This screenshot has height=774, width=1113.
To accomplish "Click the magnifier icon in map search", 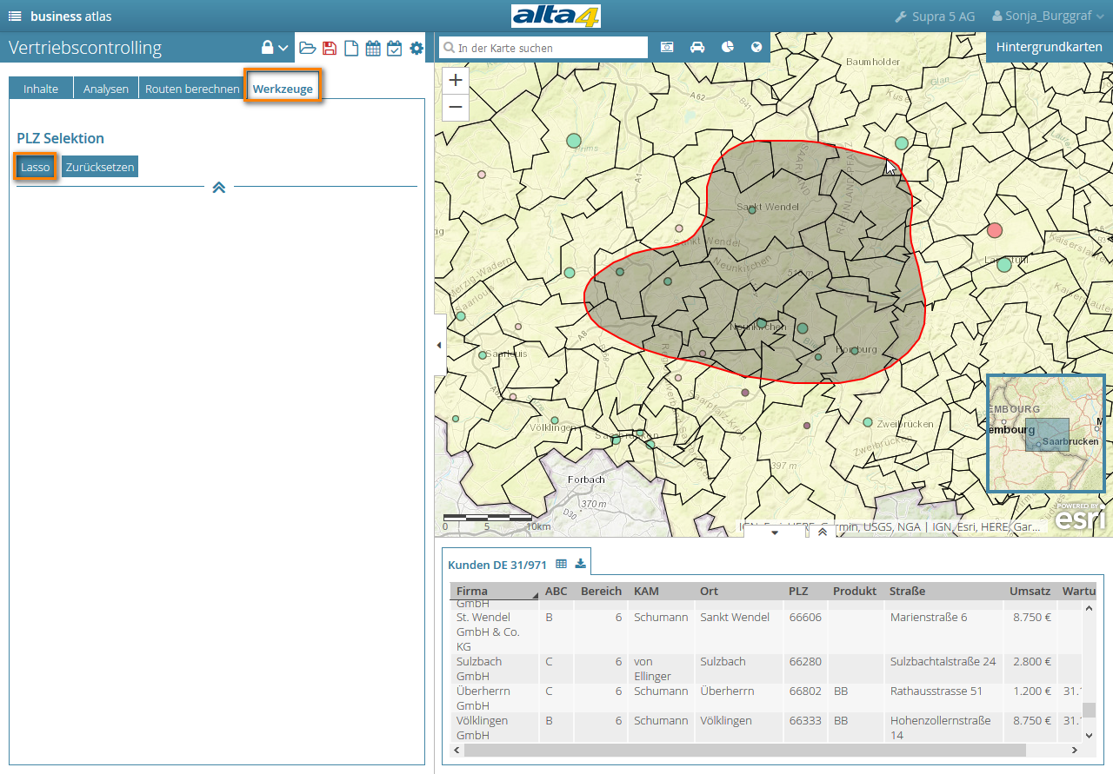I will tap(448, 48).
